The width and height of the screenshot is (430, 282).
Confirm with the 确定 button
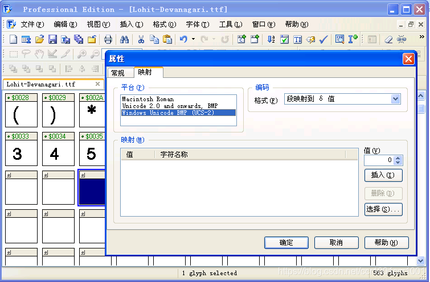[x=286, y=243]
